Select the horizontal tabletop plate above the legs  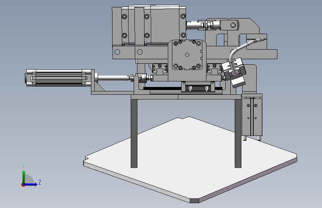[x=186, y=97]
